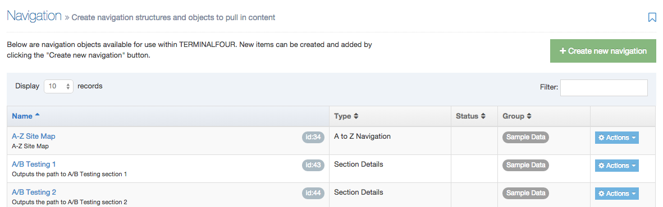Click the bookmark icon at top right
663x207 pixels.
pos(652,17)
